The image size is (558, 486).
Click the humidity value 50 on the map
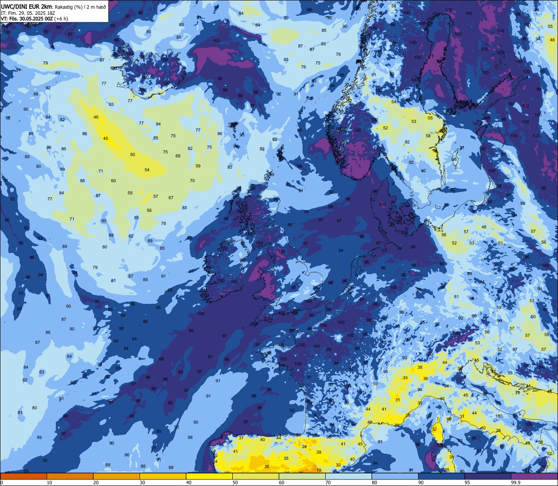[x=133, y=155]
